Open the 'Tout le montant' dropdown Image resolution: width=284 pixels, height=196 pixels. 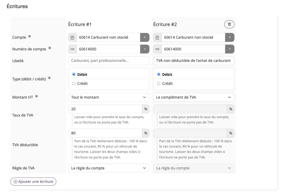[109, 97]
